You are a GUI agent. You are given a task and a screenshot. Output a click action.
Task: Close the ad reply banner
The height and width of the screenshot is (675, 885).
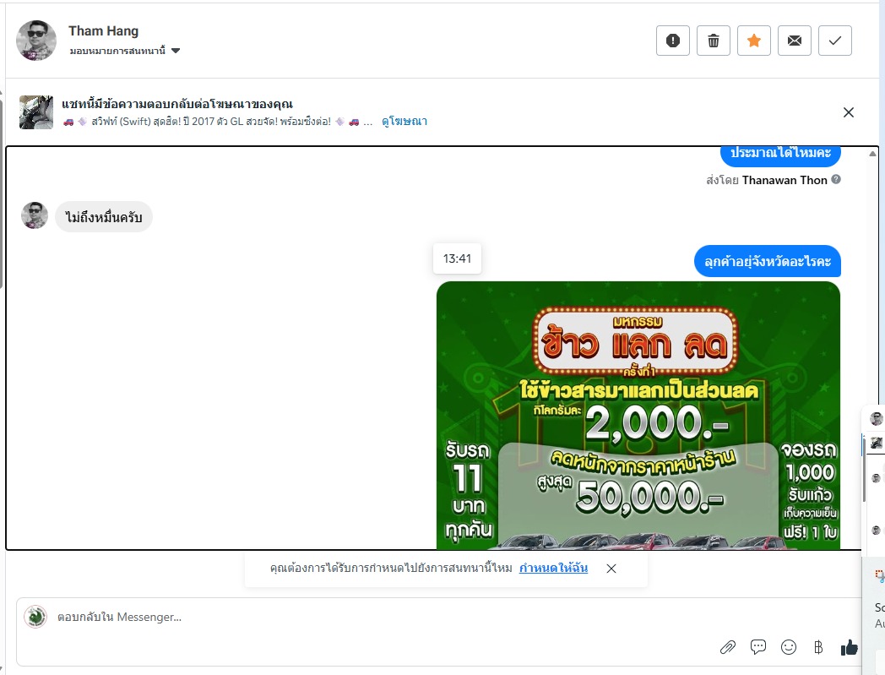[849, 112]
